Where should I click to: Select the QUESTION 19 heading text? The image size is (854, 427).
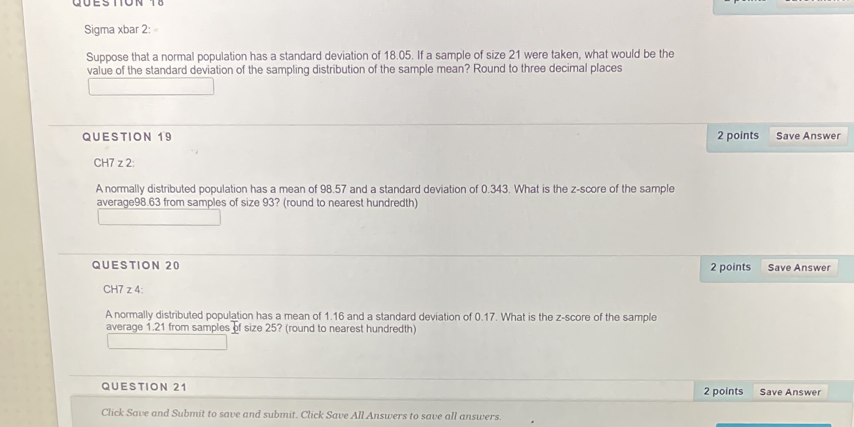click(127, 136)
